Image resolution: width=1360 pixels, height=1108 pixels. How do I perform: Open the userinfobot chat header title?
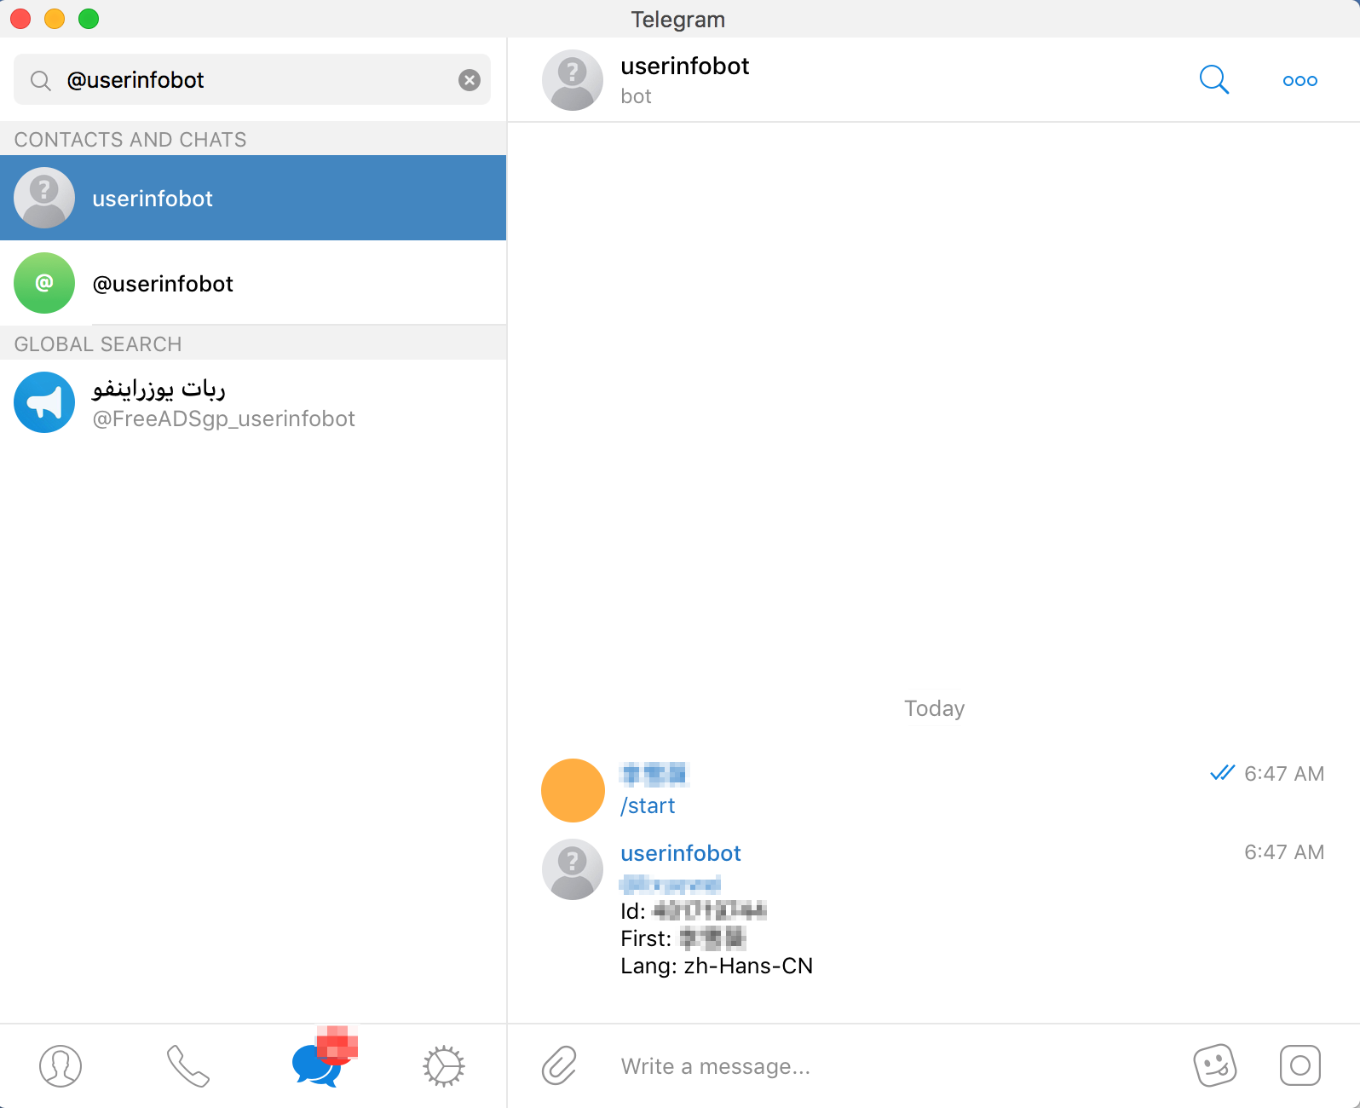[685, 66]
